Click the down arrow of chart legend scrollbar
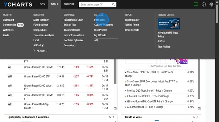219x122 pixels. (x=199, y=108)
